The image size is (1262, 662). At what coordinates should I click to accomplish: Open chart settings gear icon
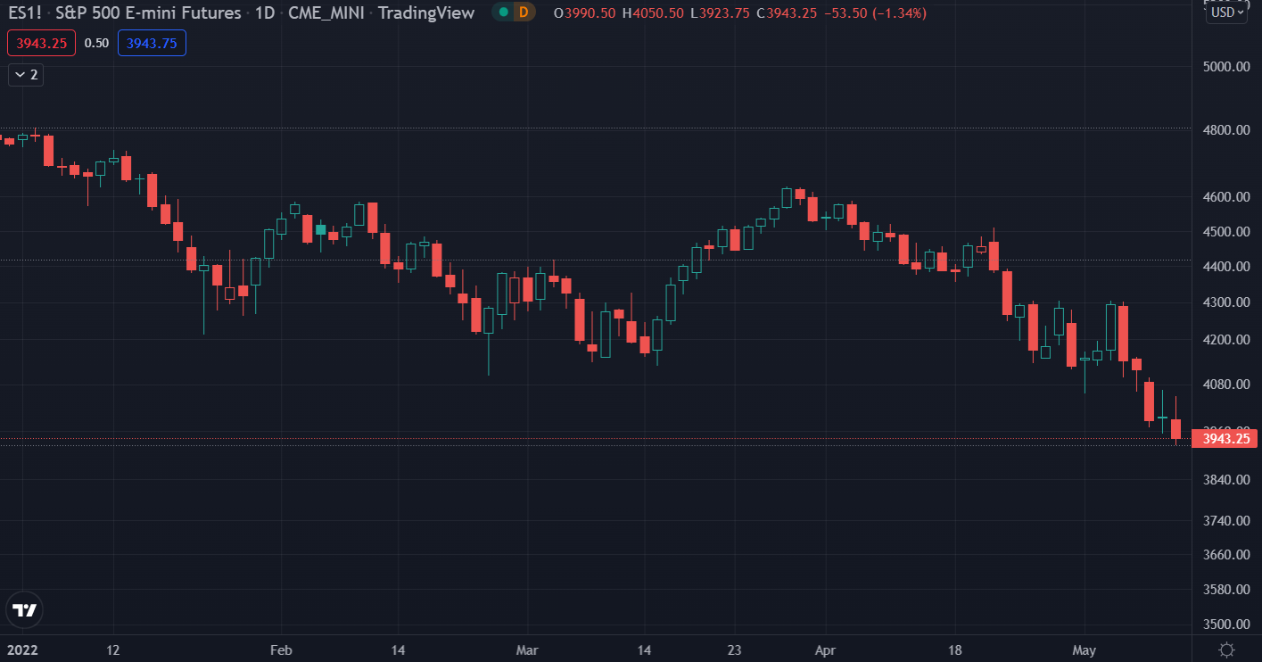click(1227, 650)
